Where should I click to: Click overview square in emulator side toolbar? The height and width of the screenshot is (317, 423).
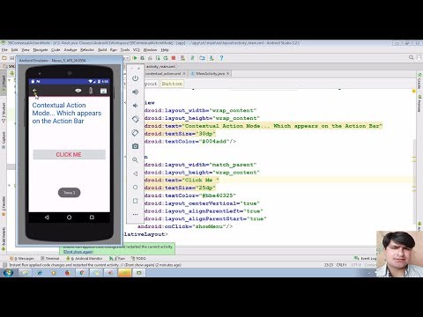tap(135, 201)
